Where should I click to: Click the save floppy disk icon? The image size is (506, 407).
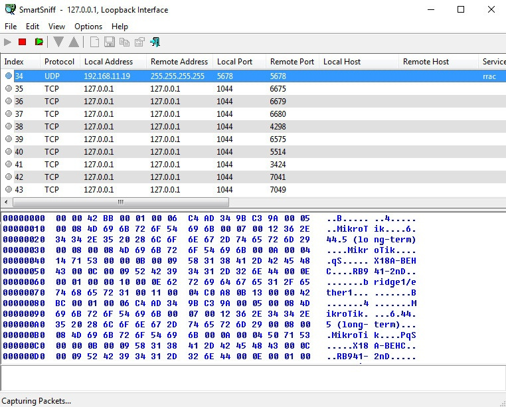(x=110, y=42)
